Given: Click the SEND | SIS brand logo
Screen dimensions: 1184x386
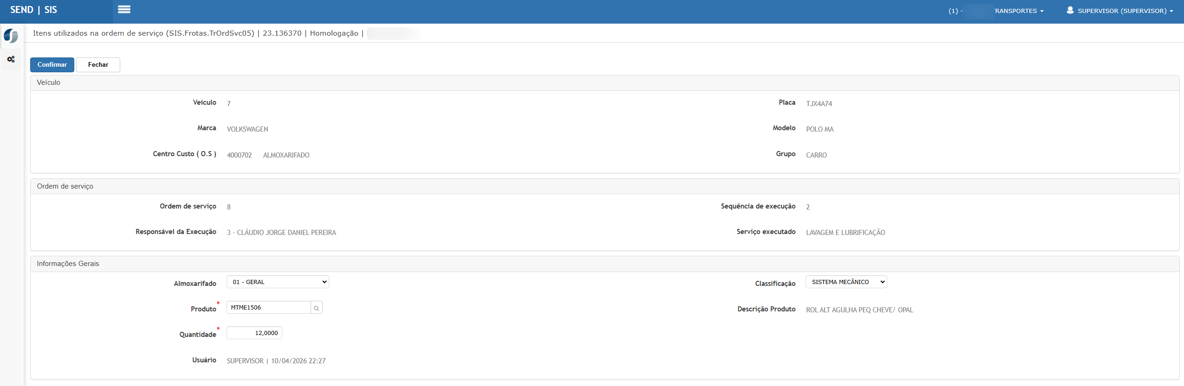Looking at the screenshot, I should click(34, 10).
